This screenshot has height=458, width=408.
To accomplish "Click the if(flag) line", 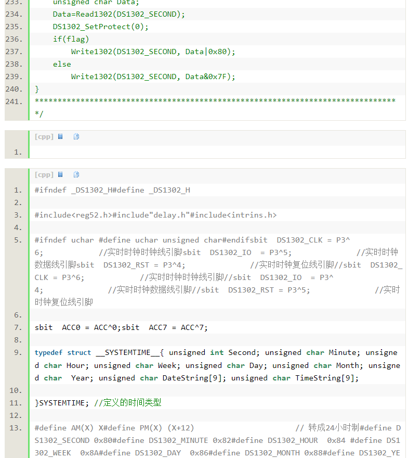I will pyautogui.click(x=71, y=39).
